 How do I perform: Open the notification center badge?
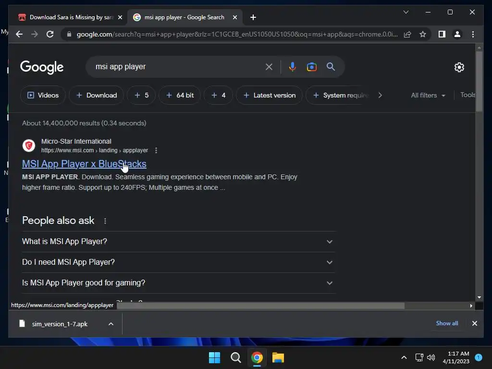point(479,357)
